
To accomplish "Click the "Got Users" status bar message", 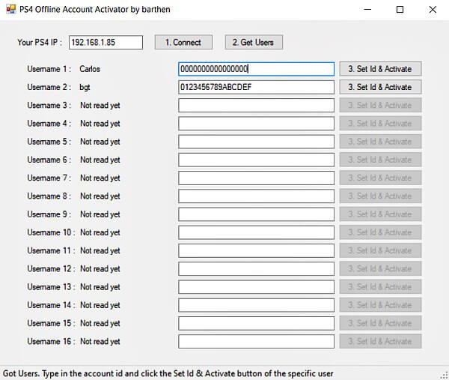I will tap(168, 374).
